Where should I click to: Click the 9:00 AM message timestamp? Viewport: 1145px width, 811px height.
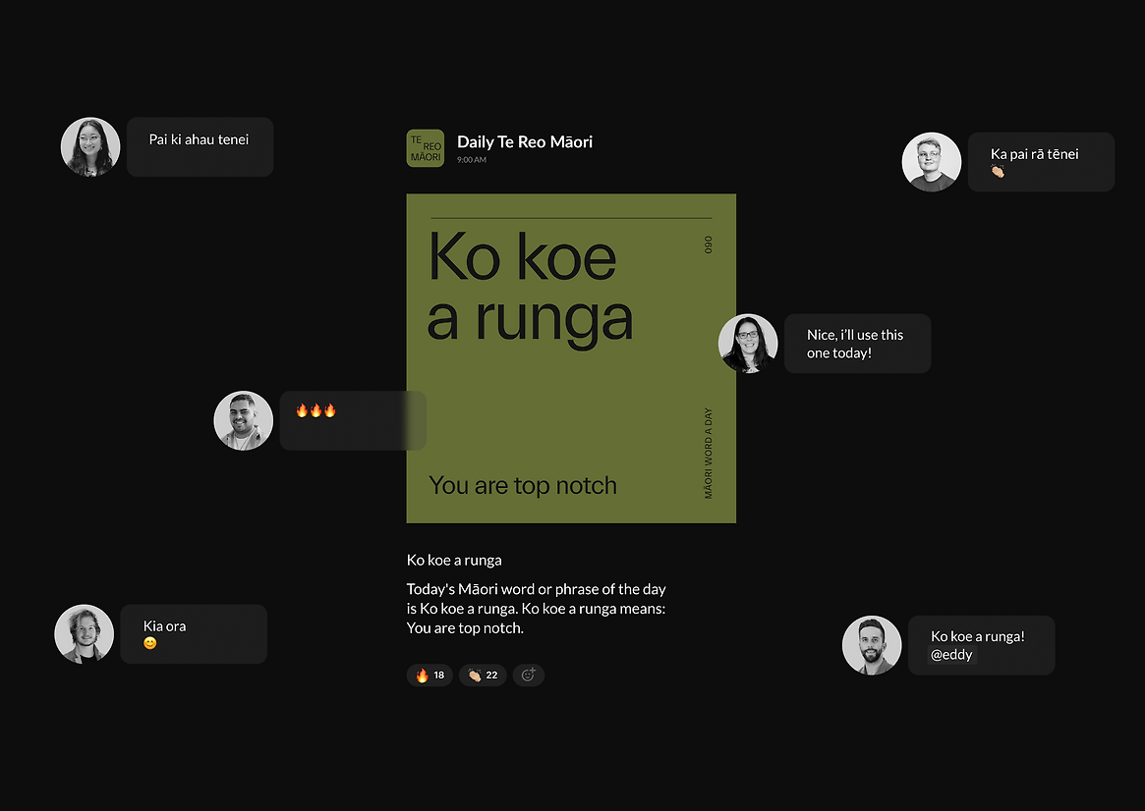(x=472, y=160)
